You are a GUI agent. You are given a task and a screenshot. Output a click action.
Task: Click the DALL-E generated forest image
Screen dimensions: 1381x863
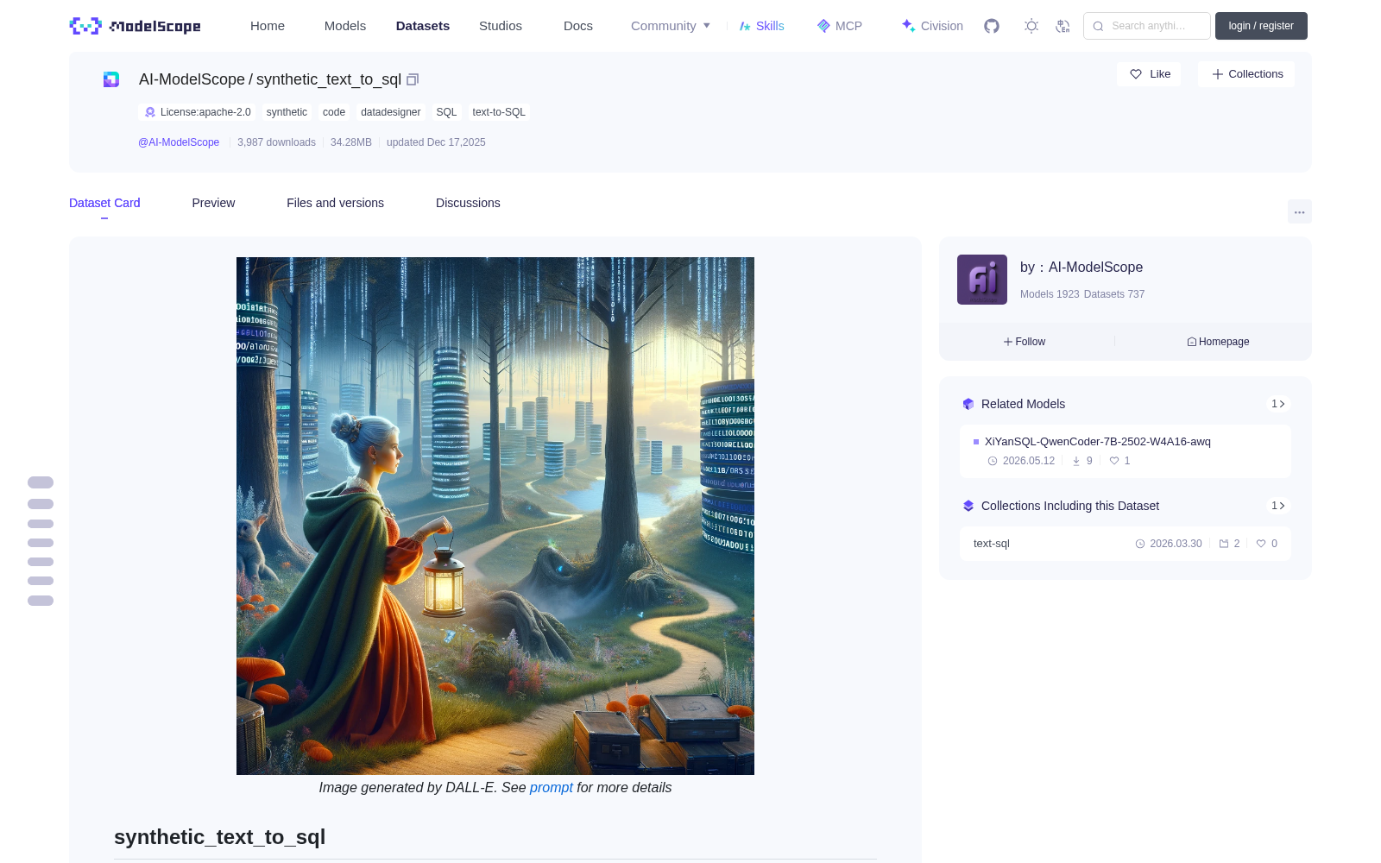tap(495, 516)
